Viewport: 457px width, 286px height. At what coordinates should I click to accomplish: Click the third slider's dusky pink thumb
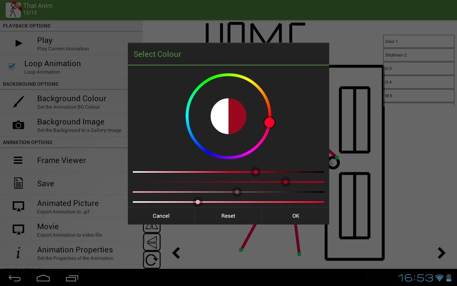pos(237,192)
